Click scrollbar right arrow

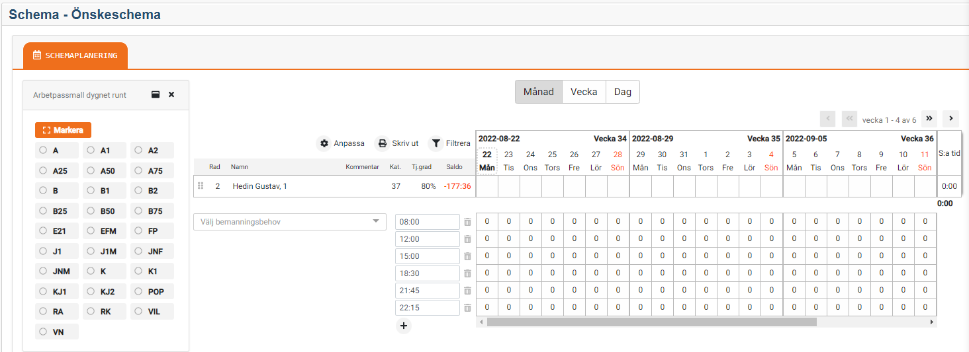(x=932, y=322)
